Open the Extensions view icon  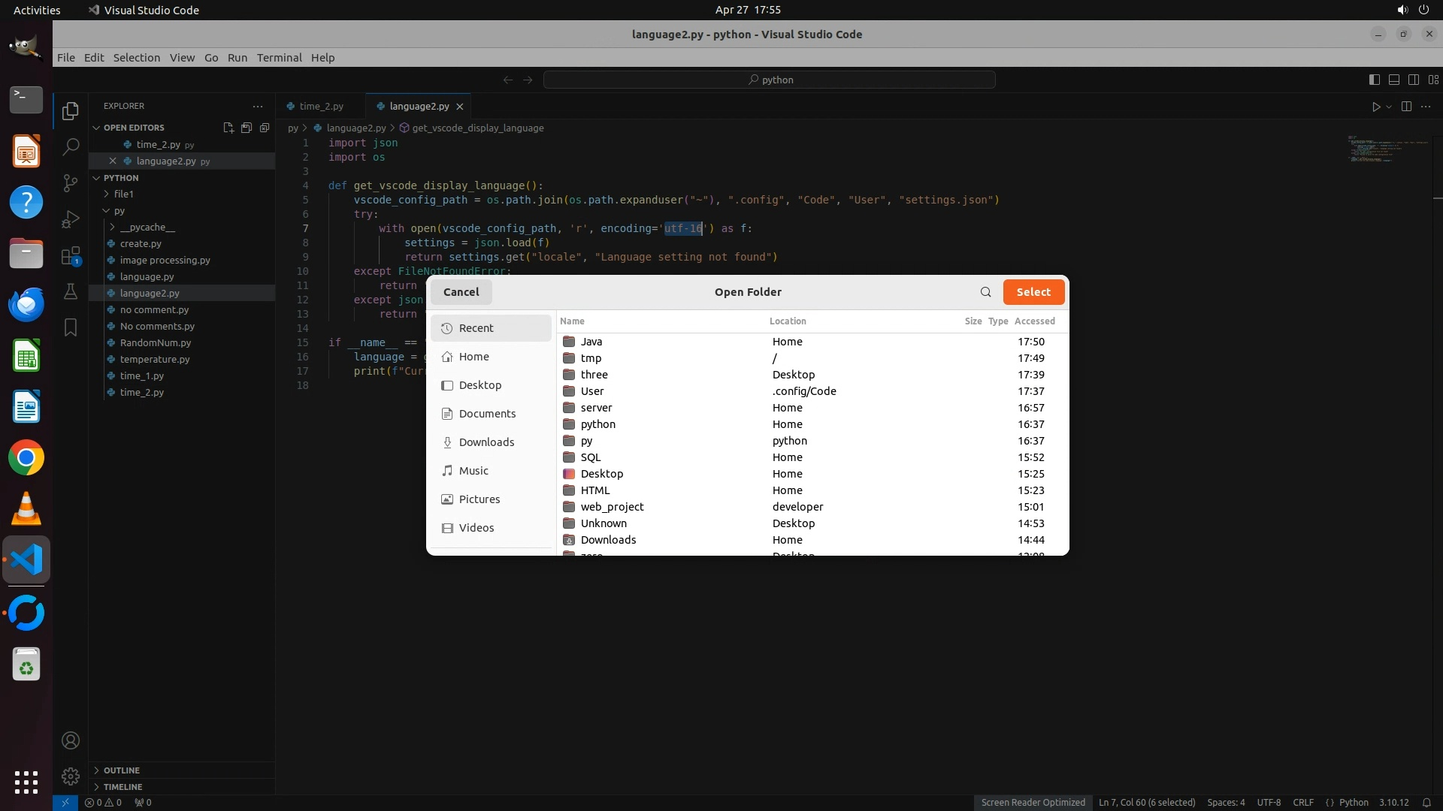71,256
